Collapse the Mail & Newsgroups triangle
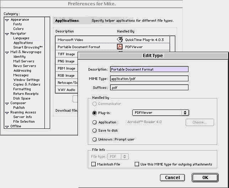 [7, 52]
